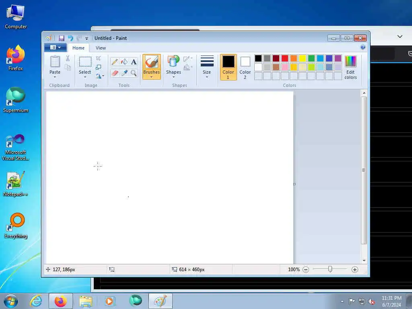Click the vertical scrollbar down arrow
The width and height of the screenshot is (412, 309).
pyautogui.click(x=364, y=260)
